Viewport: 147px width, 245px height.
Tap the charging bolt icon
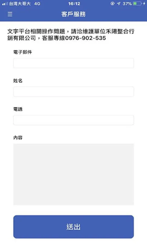[x=144, y=4]
